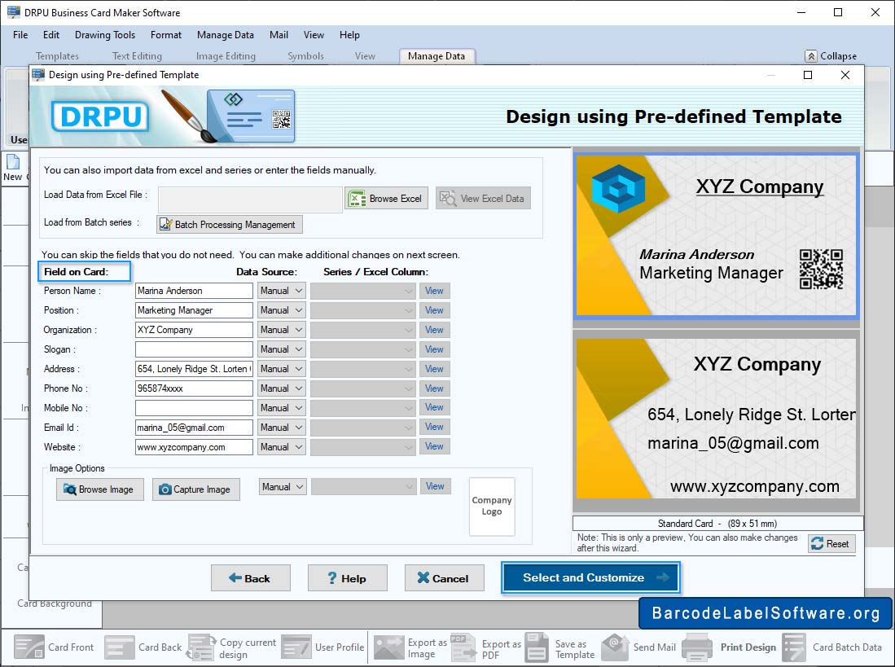Click View button for Person Name row
The height and width of the screenshot is (667, 895).
(434, 291)
